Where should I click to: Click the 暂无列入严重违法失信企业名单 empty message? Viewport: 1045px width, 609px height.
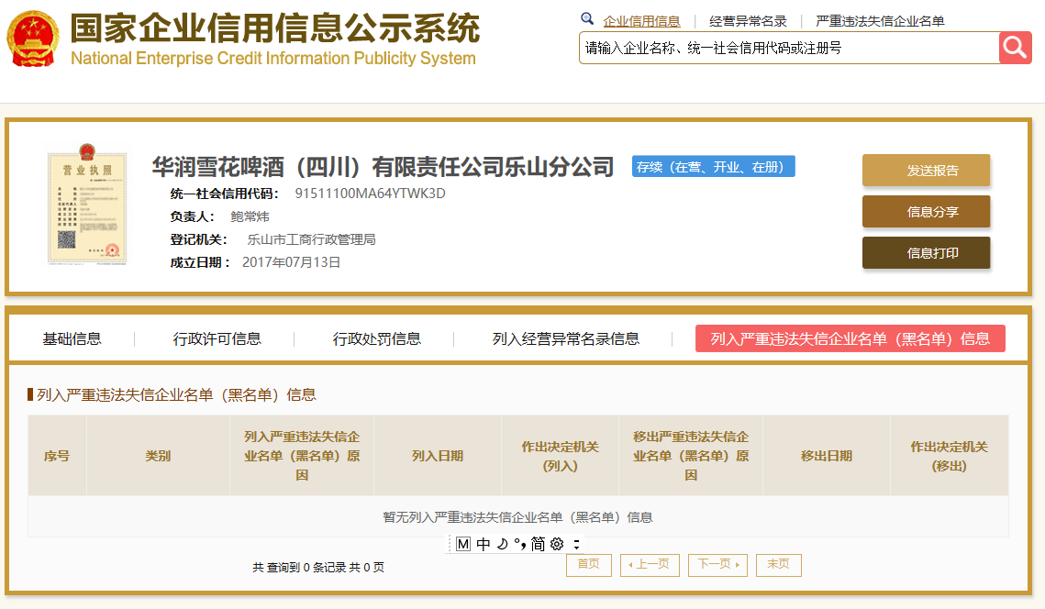(x=517, y=517)
